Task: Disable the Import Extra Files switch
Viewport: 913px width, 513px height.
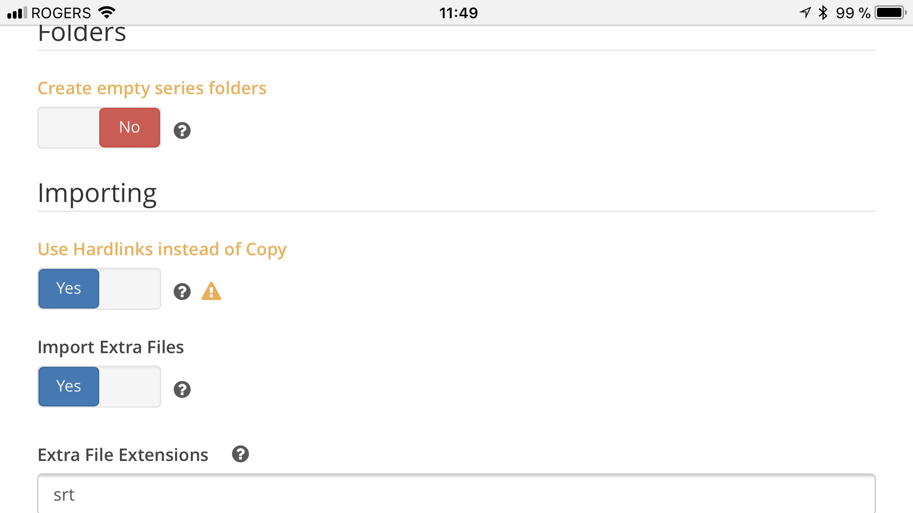Action: pos(99,387)
